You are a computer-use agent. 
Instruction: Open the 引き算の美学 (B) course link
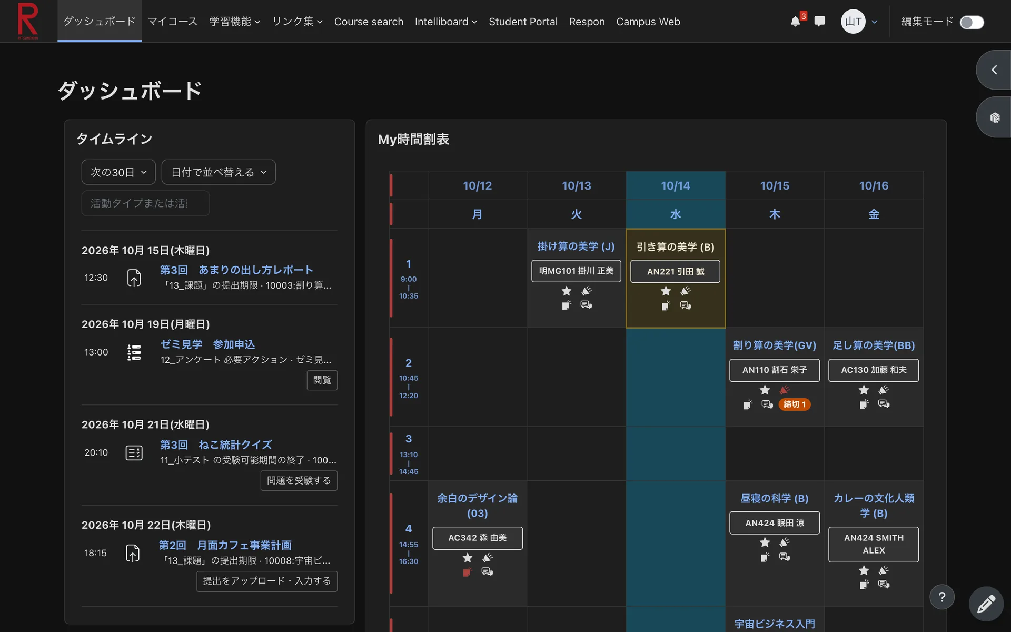pos(676,247)
